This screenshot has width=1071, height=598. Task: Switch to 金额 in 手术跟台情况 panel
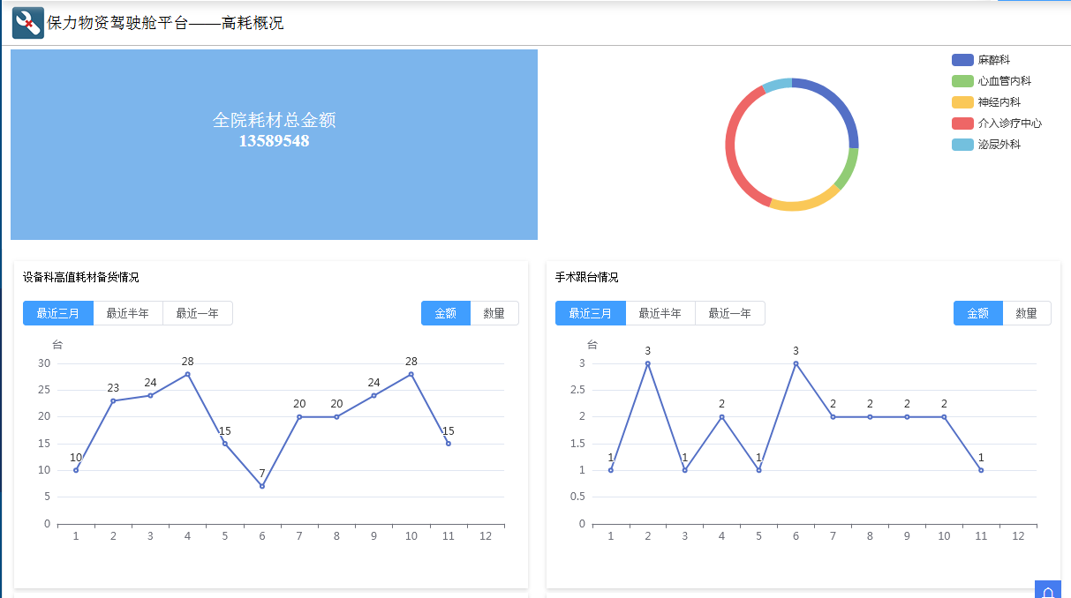click(978, 313)
